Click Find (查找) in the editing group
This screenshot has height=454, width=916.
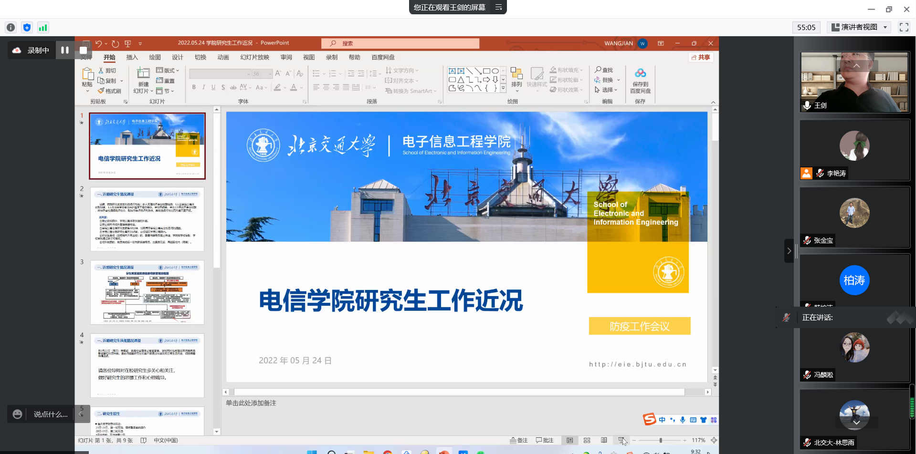[x=604, y=70]
